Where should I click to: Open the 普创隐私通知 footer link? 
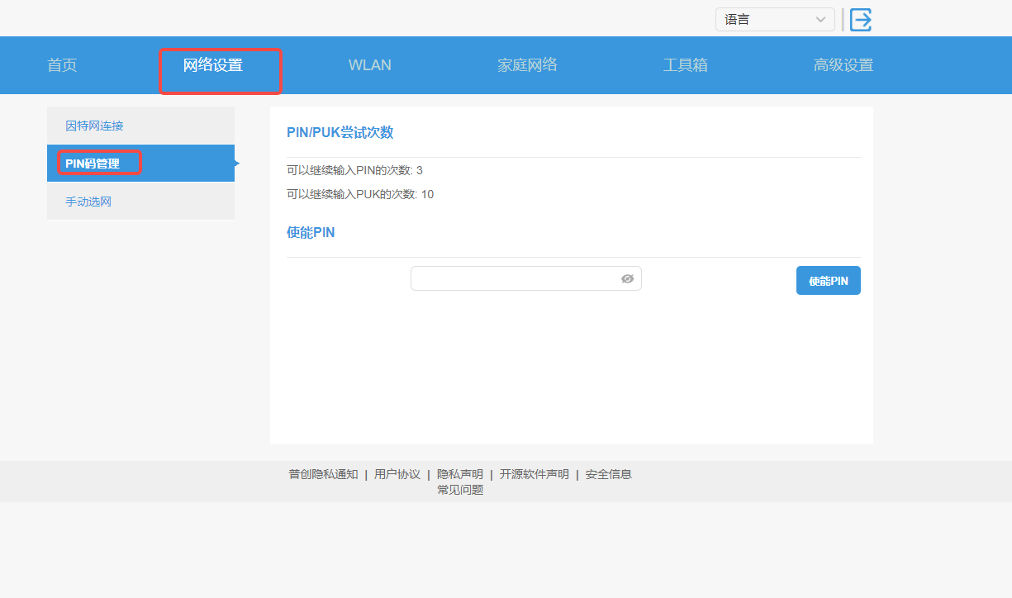coord(321,473)
